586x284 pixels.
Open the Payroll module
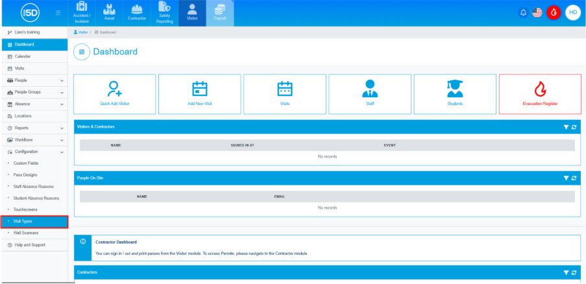click(220, 13)
